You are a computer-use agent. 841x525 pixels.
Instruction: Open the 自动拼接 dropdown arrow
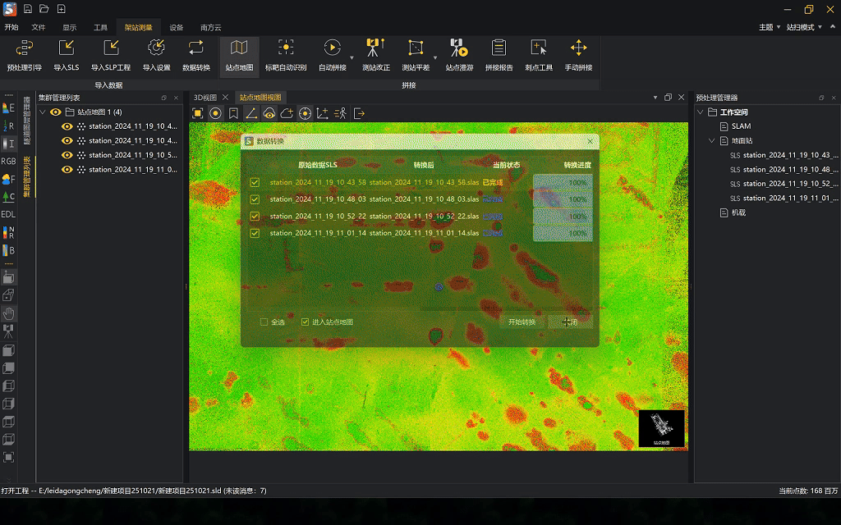(x=352, y=56)
